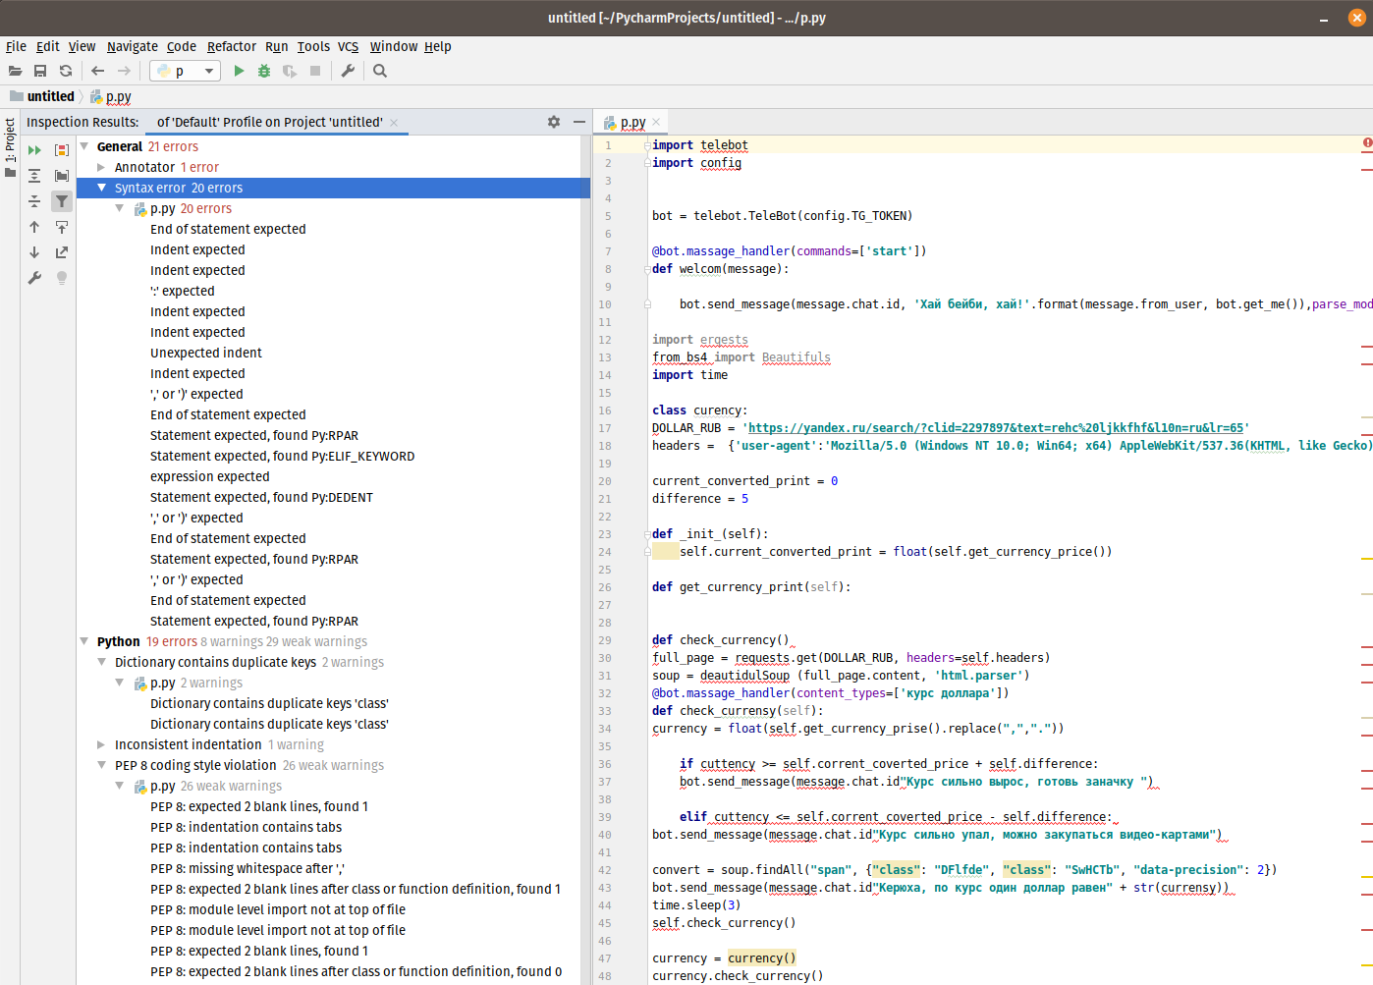
Task: Toggle fold marker at def _init_ line
Action: [x=647, y=534]
